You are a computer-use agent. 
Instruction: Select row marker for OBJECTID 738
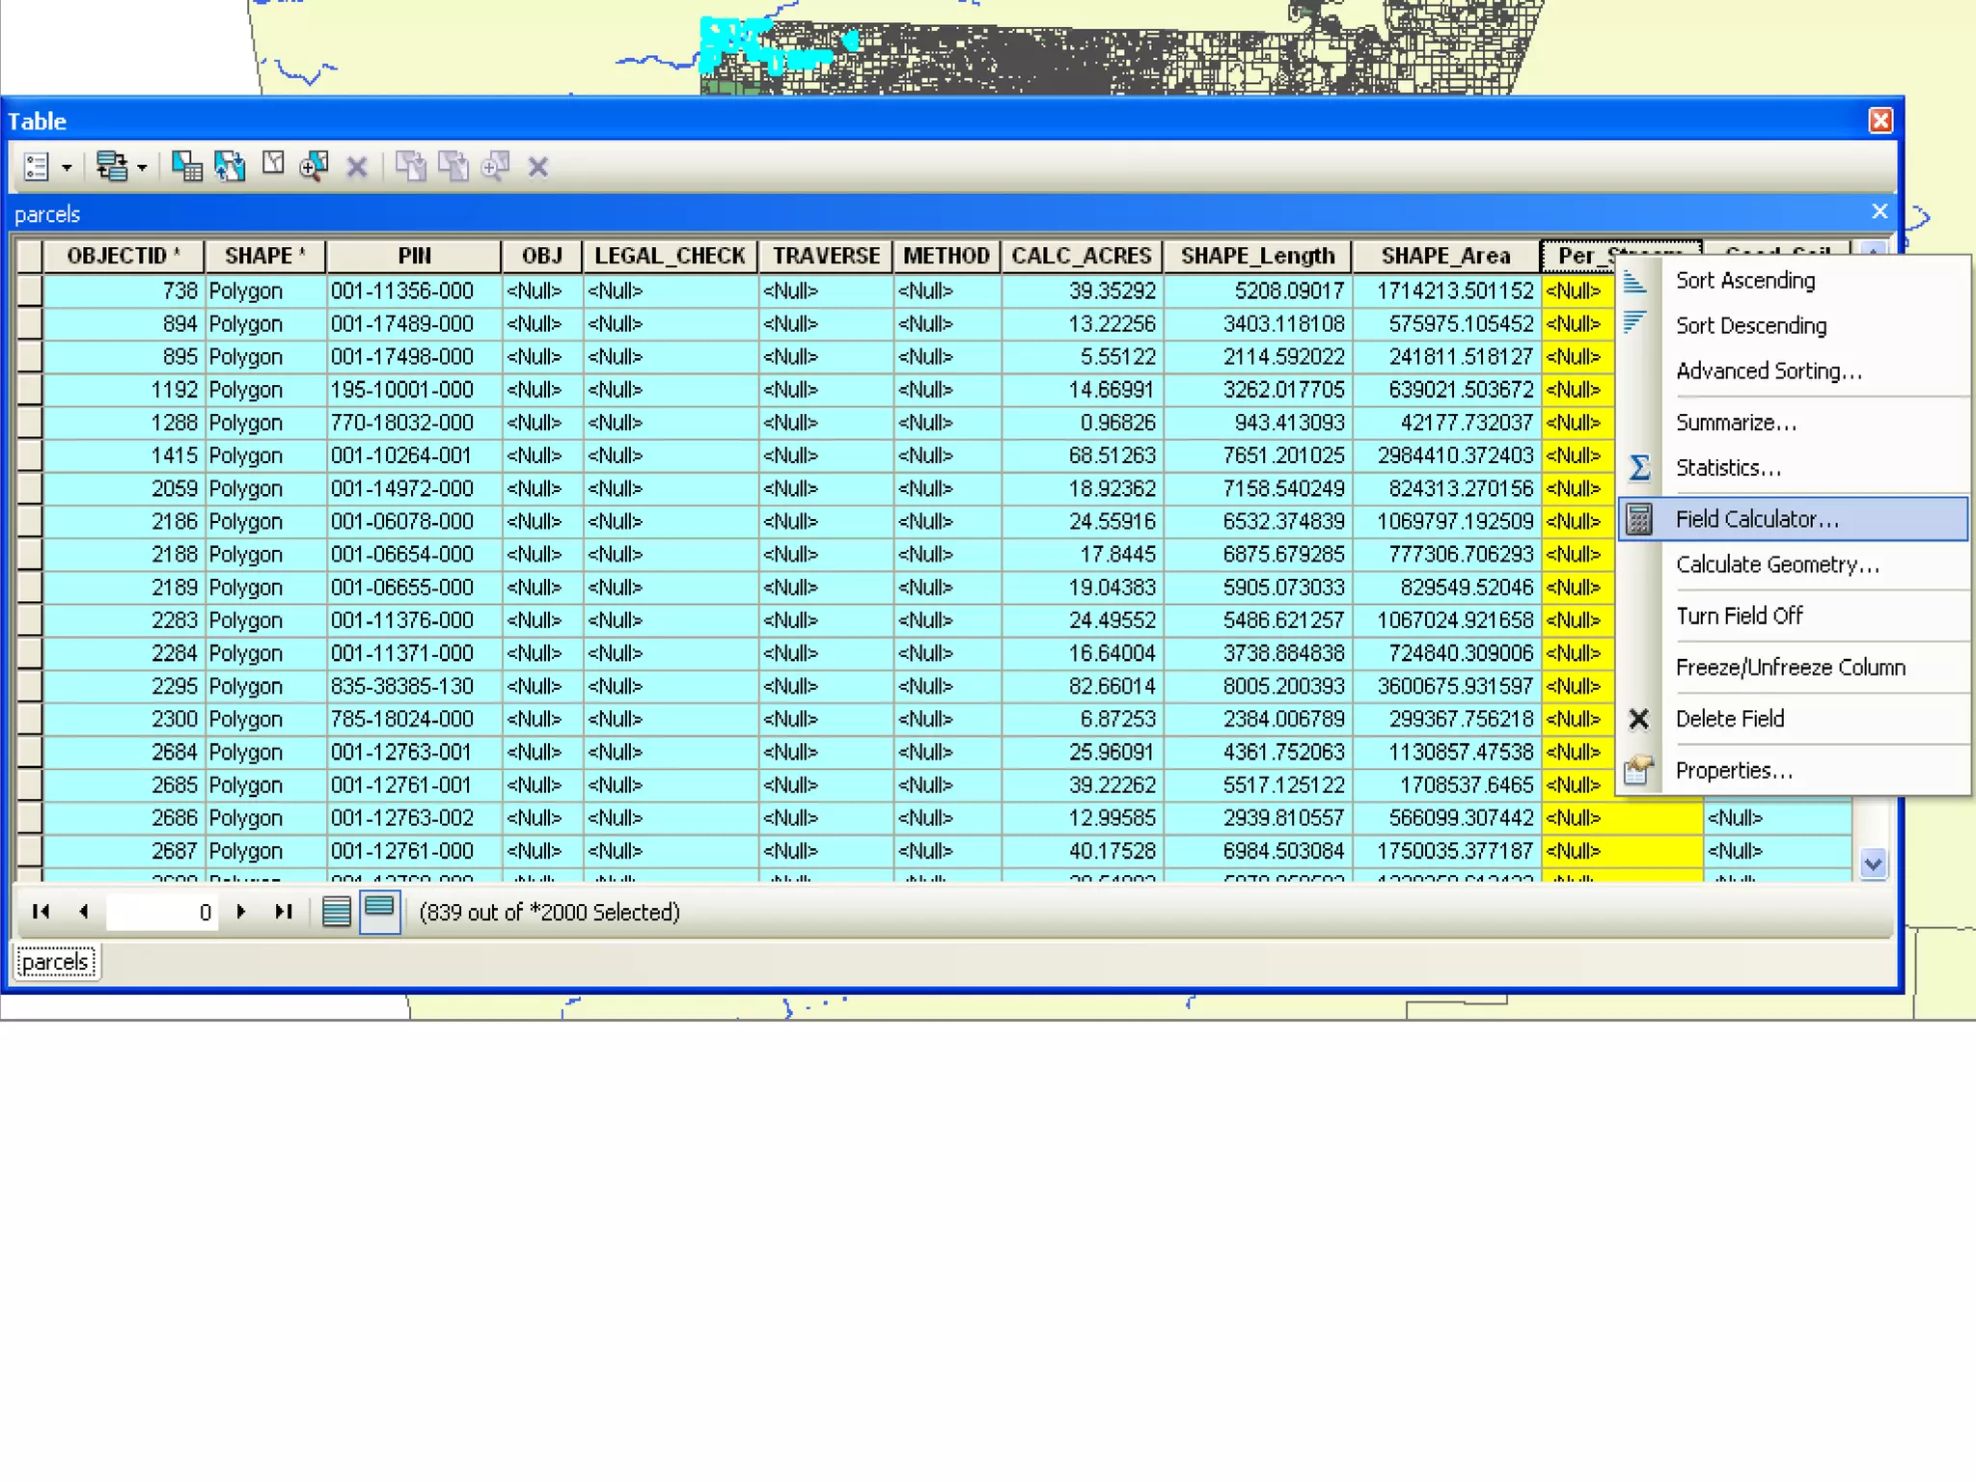pyautogui.click(x=30, y=290)
